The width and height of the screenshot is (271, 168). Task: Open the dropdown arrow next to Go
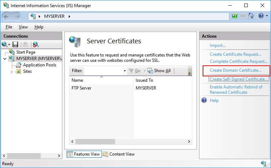(145, 71)
